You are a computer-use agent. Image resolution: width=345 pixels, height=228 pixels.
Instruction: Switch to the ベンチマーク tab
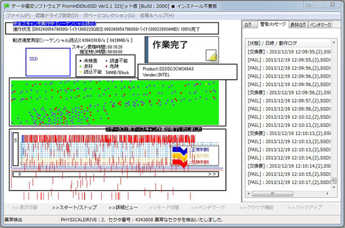click(x=320, y=25)
